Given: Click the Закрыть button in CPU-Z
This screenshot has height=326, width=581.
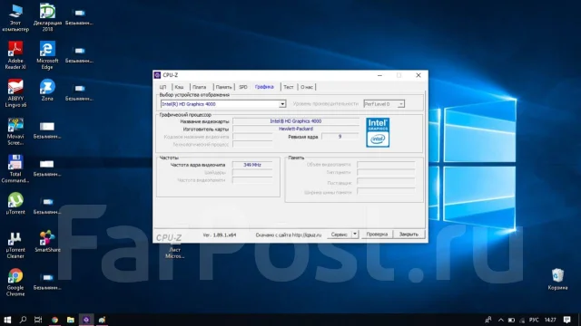Looking at the screenshot, I should point(409,235).
